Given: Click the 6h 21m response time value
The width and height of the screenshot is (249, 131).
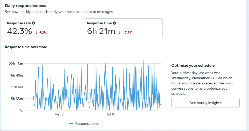Looking at the screenshot, I should point(101,32).
